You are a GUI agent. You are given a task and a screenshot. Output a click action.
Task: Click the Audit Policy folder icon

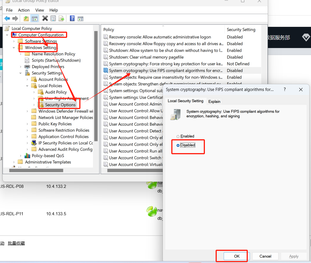(41, 92)
